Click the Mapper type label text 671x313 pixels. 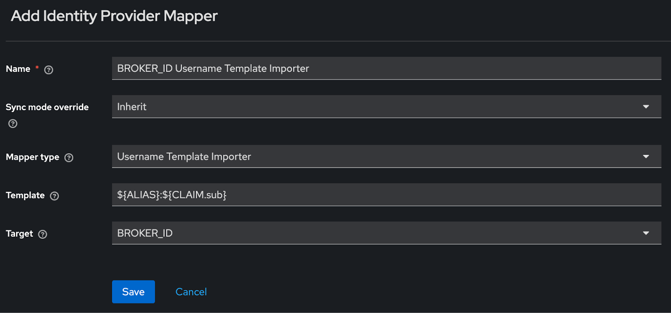pos(32,157)
